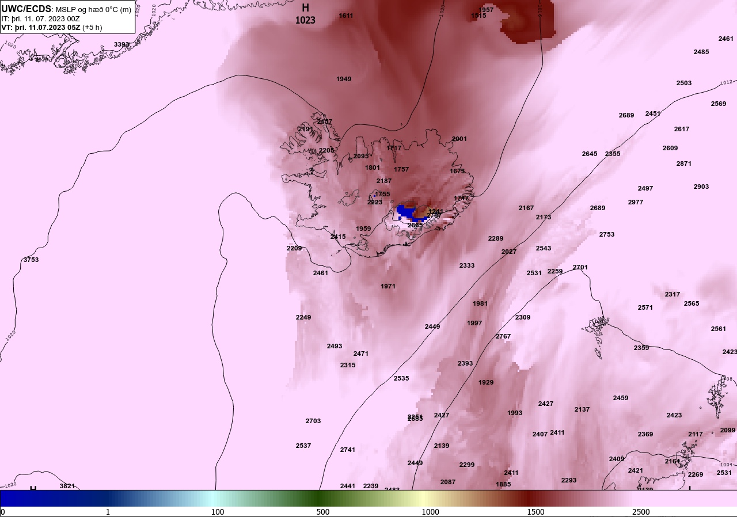
Task: Click the 1959 height value
Action: tap(363, 229)
